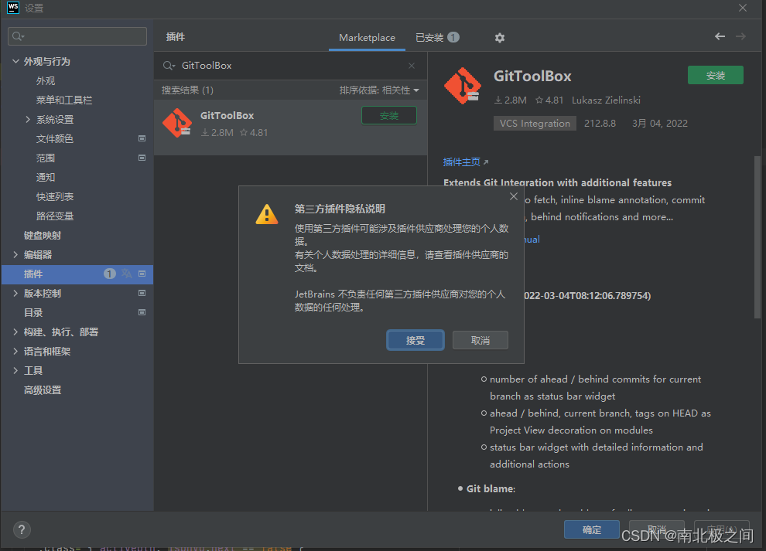Click the GitToolBox title in details pane
This screenshot has width=766, height=551.
tap(532, 77)
